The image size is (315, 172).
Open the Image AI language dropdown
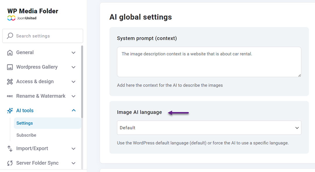209,128
